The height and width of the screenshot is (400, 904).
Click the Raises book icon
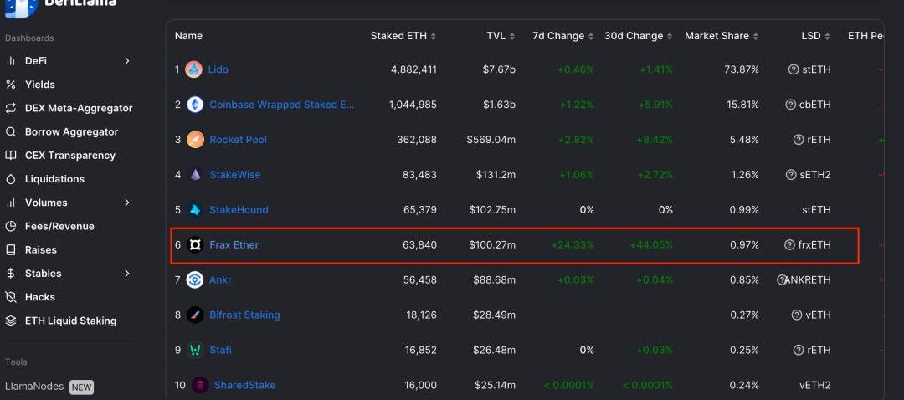10,250
